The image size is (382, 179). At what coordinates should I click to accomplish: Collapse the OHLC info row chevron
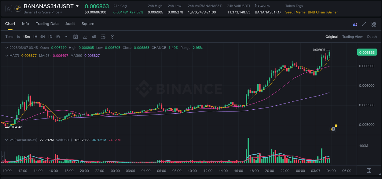coord(7,48)
